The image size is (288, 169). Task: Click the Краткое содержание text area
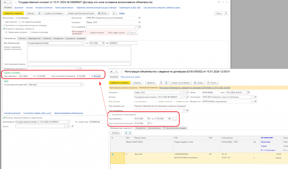click(79, 53)
